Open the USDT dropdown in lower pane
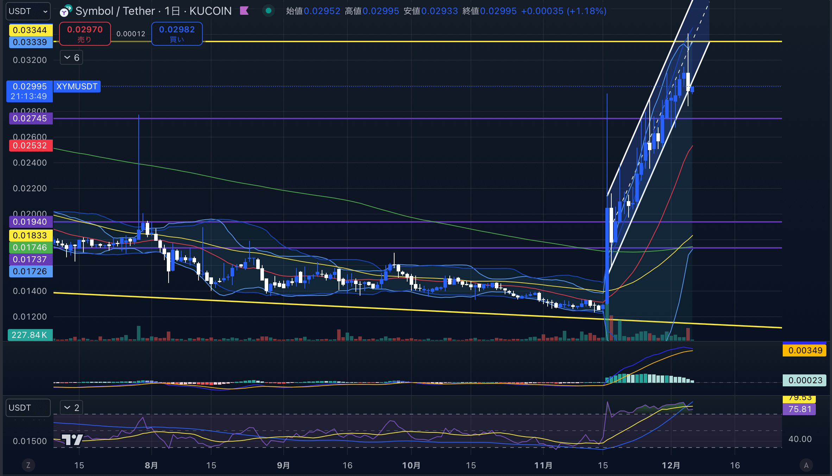The image size is (832, 476). [28, 408]
